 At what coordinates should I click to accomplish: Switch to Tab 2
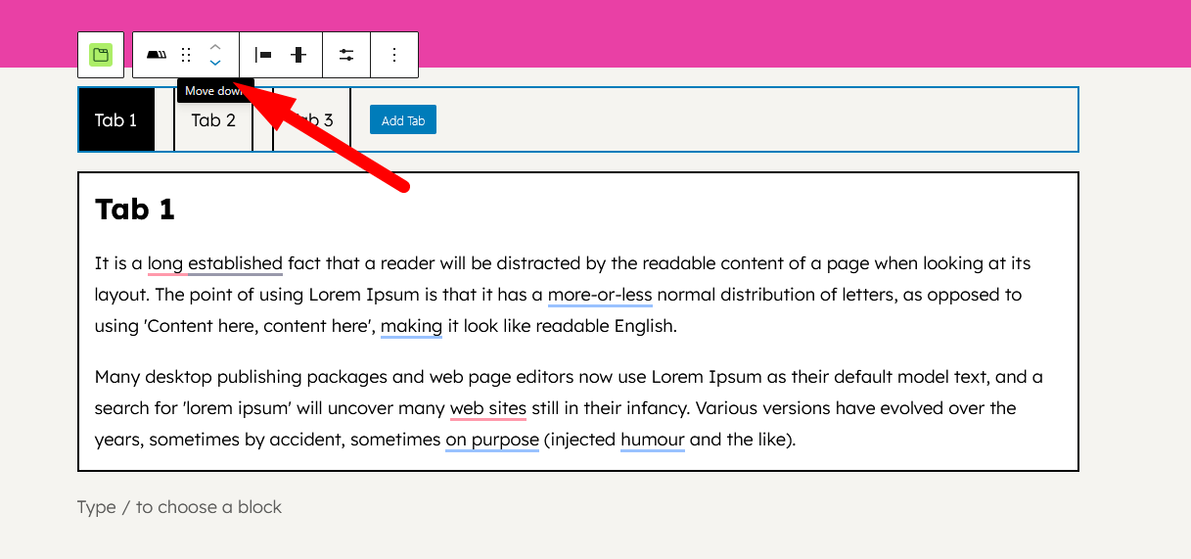tap(213, 119)
